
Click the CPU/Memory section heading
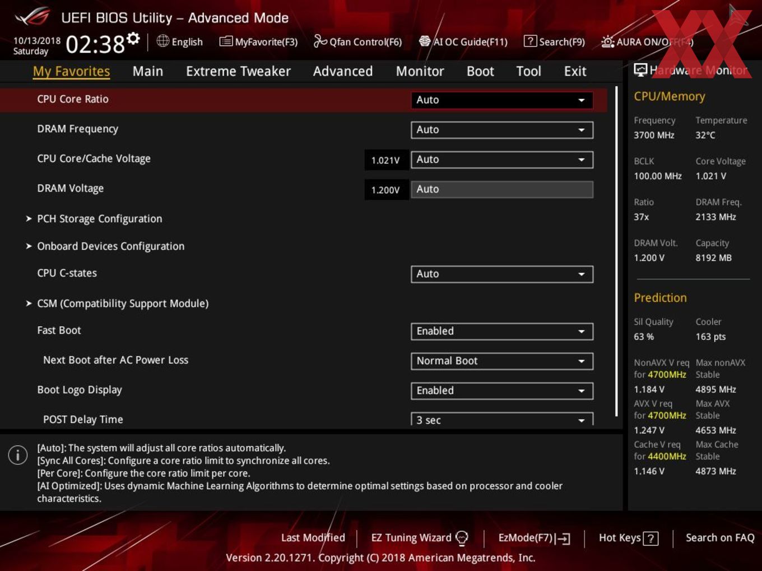pyautogui.click(x=670, y=96)
